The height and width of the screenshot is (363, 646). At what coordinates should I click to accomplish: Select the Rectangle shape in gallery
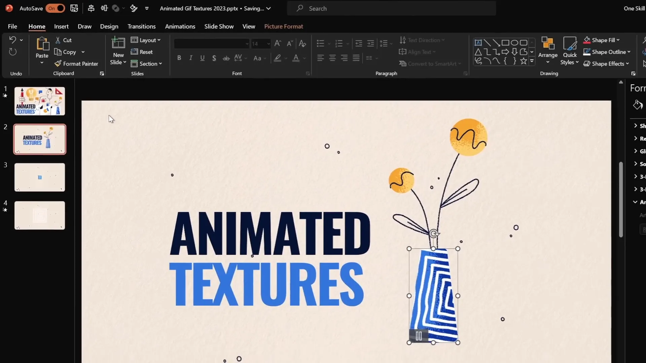[505, 43]
